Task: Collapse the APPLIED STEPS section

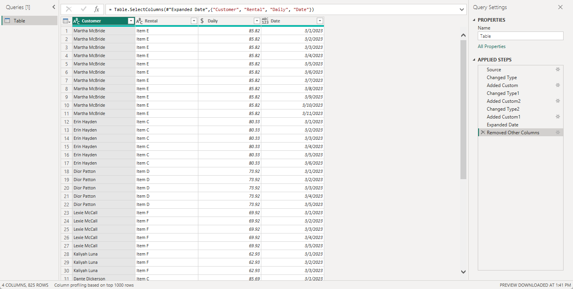Action: coord(475,60)
